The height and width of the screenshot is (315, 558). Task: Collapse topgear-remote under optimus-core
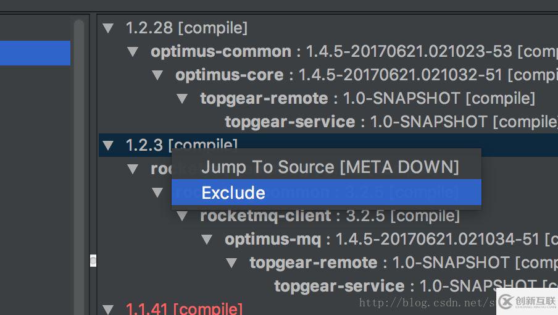[x=182, y=99]
